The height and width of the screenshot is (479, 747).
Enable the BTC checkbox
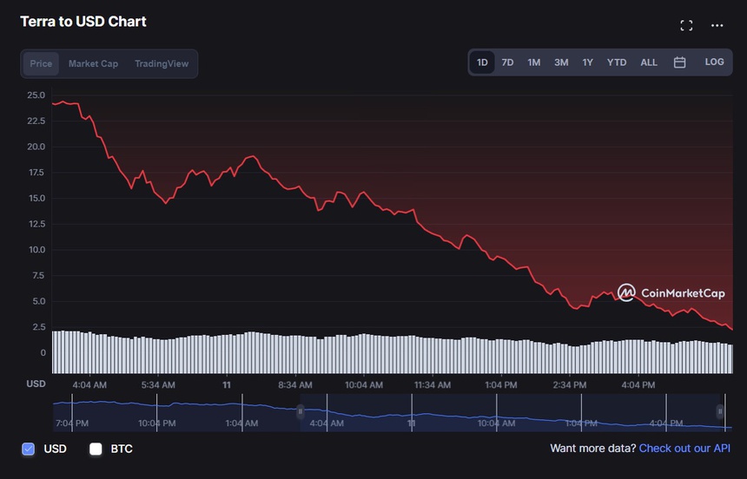(x=96, y=449)
